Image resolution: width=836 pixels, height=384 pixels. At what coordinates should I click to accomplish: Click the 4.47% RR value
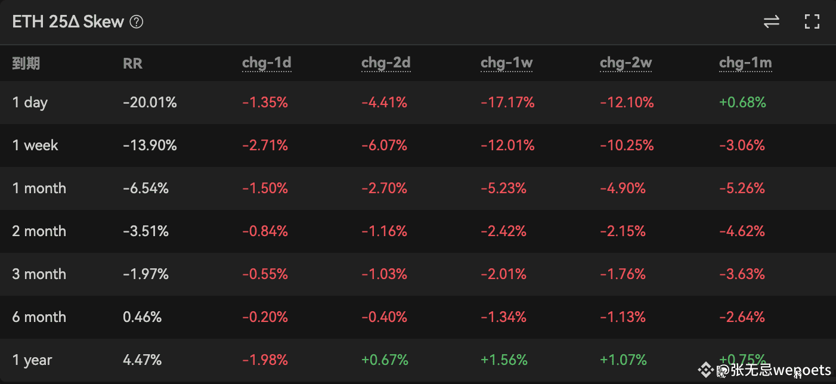point(142,360)
